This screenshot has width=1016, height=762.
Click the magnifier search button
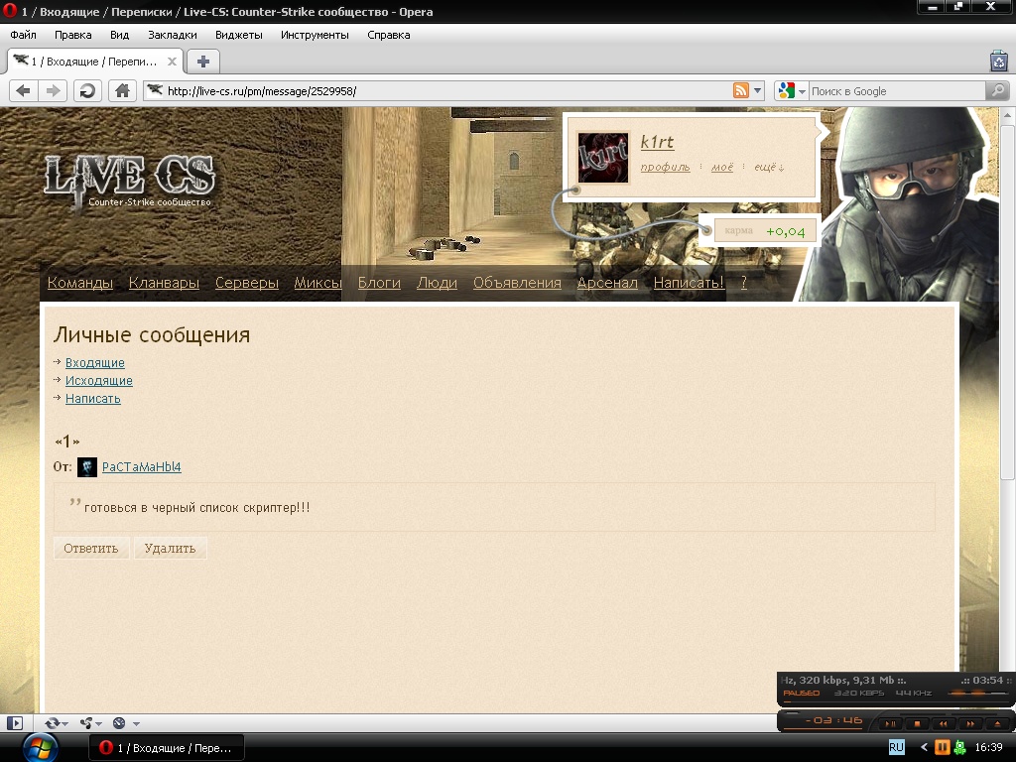coord(998,90)
